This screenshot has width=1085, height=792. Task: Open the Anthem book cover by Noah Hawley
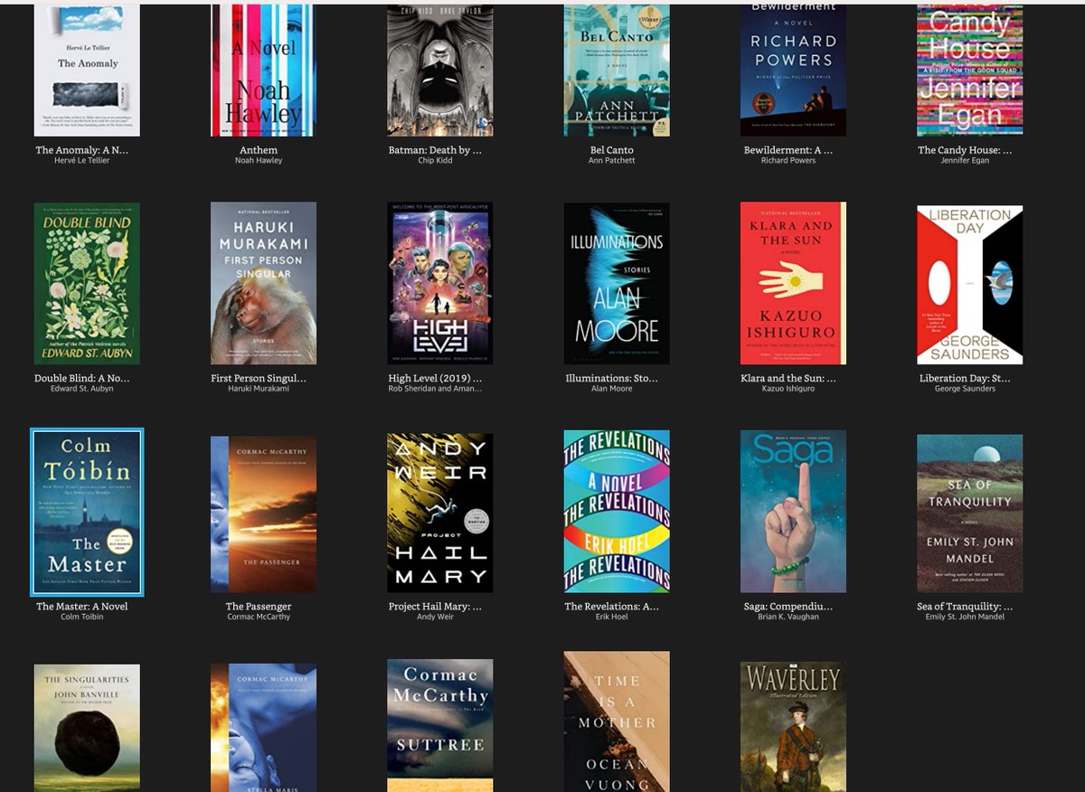263,71
